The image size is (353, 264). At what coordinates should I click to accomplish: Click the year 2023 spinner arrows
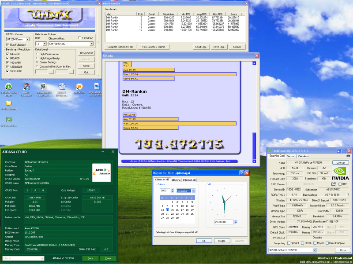tap(173, 191)
